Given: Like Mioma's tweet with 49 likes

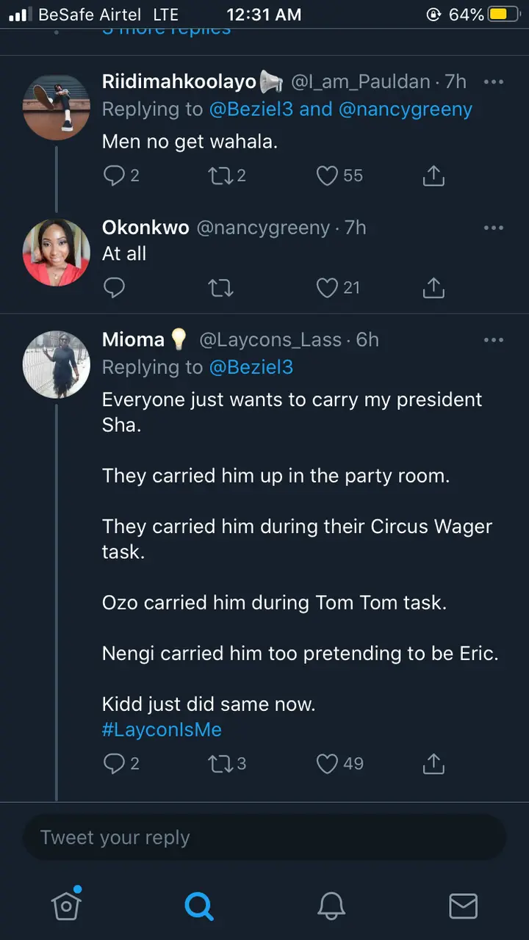Looking at the screenshot, I should 328,764.
